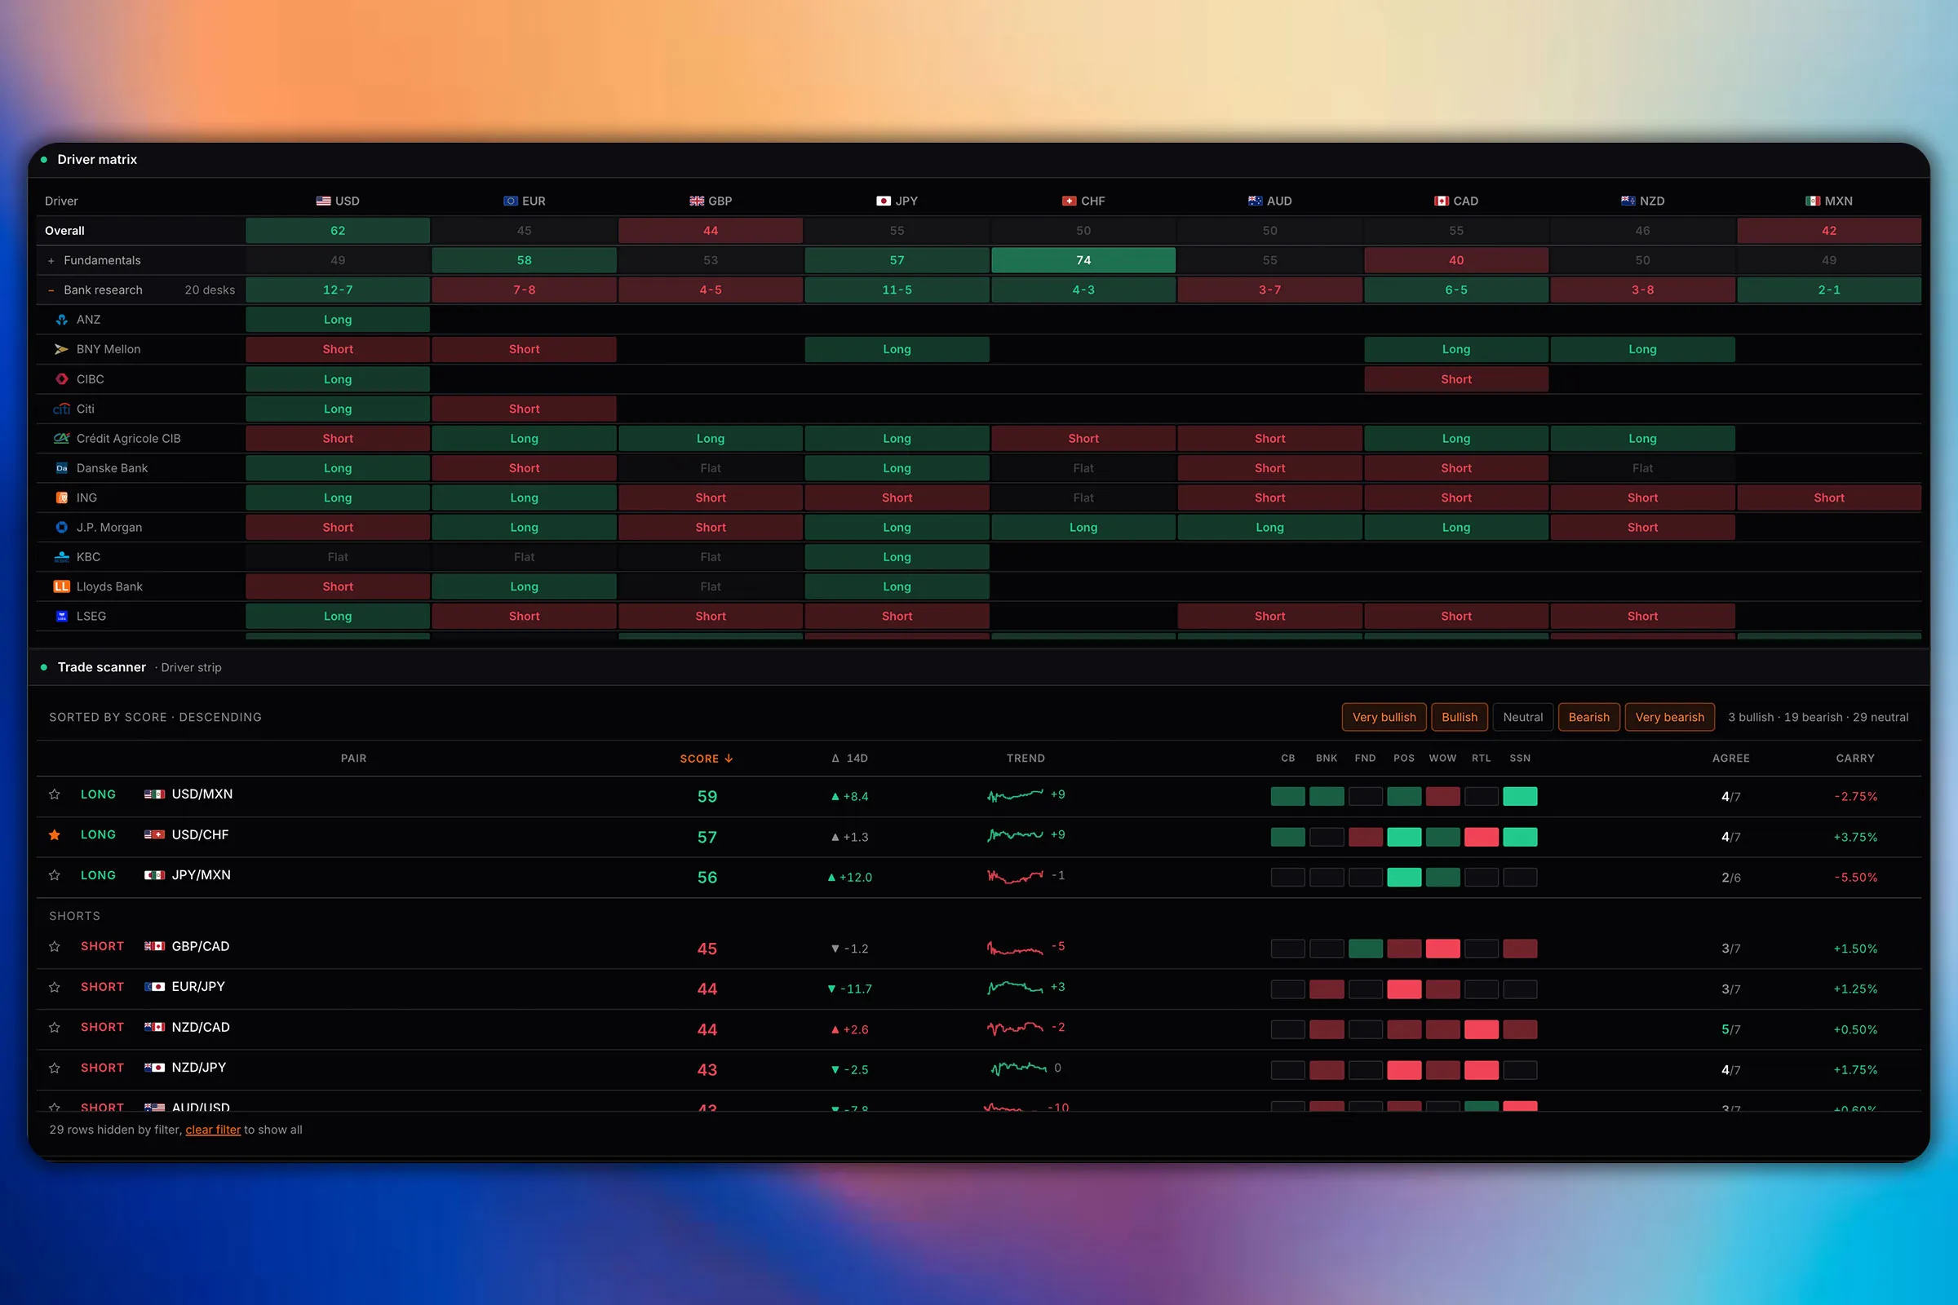Click the MXN flag in the matrix header

(1813, 201)
